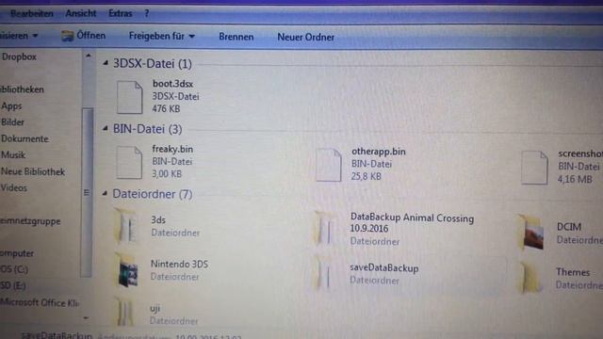Open the Extras menu
603x339 pixels.
(120, 13)
